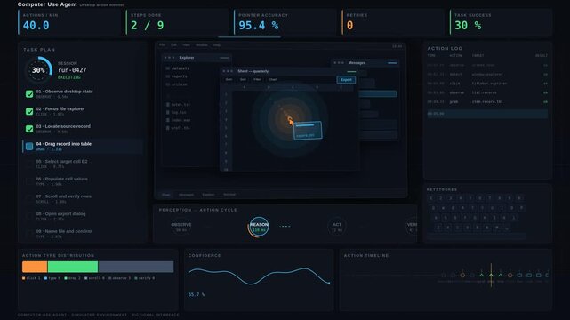Click the datasets folder icon in Explorer
This screenshot has width=570, height=320.
click(167, 68)
